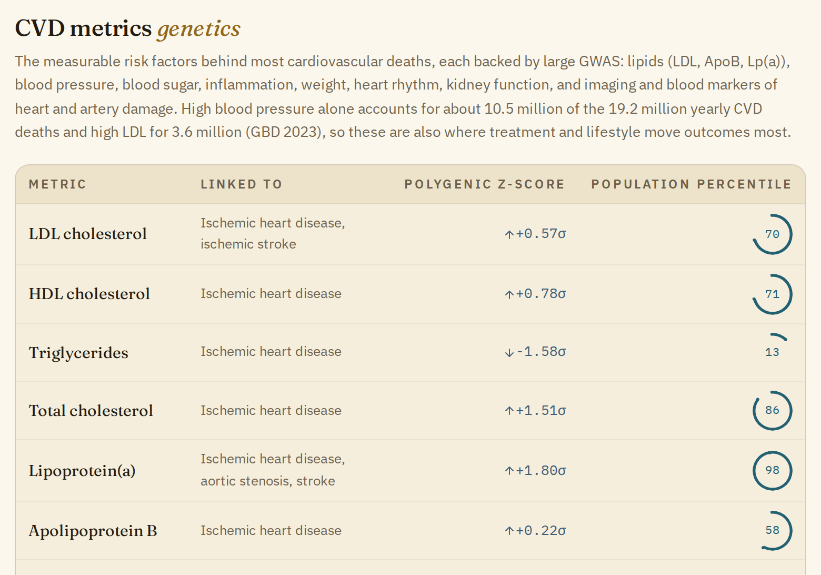Click the LINKED TO column header
The width and height of the screenshot is (821, 575).
click(x=242, y=184)
